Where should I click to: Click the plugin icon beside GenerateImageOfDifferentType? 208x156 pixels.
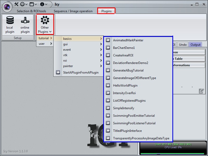coord(108,78)
